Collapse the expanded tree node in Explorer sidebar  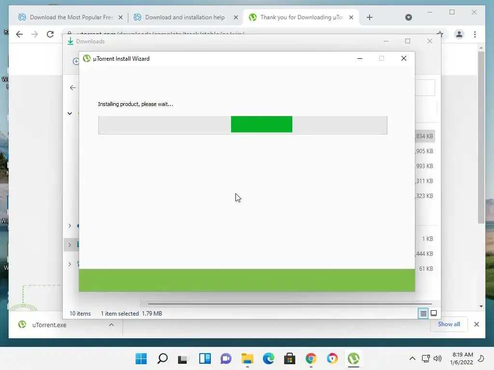[x=69, y=113]
